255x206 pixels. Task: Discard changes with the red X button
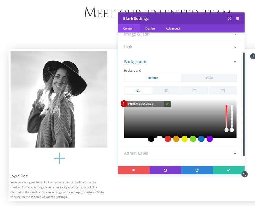click(x=134, y=170)
